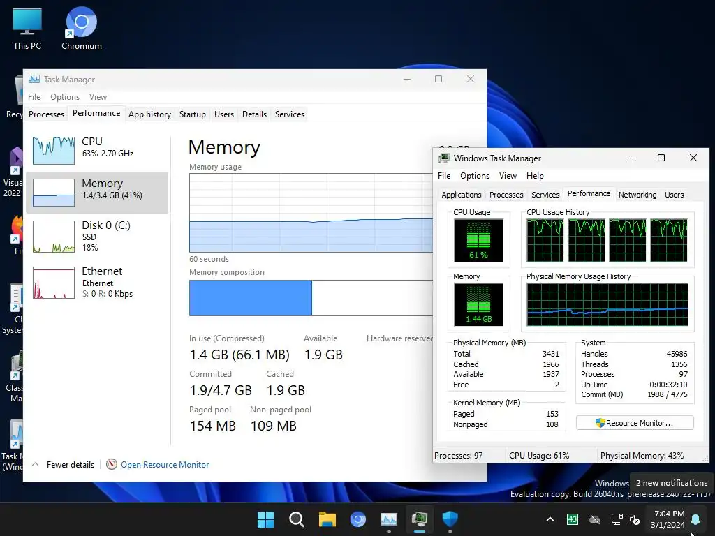Screen dimensions: 715x536
Task: Click the Resource Monitor button
Action: [x=635, y=423]
